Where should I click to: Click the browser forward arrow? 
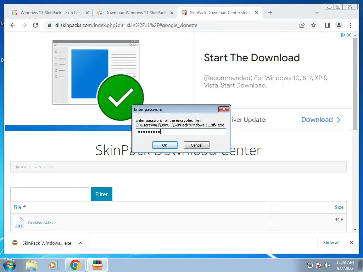click(24, 25)
